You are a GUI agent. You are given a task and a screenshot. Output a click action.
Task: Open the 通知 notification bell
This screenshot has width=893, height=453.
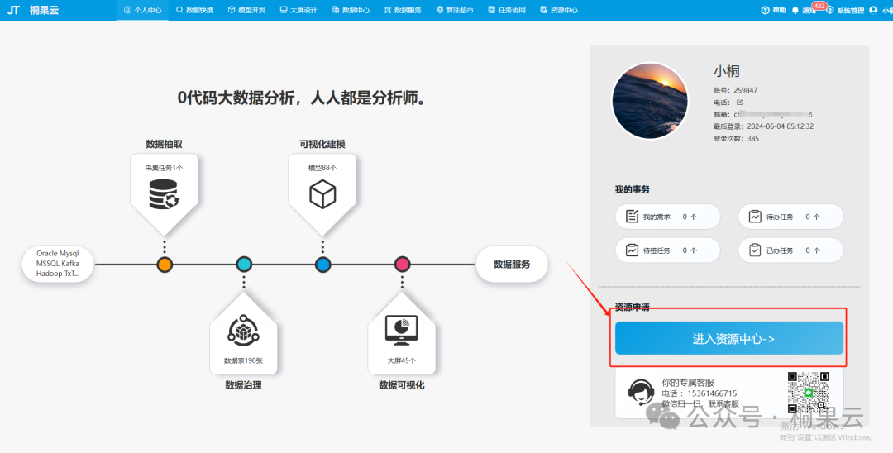795,11
